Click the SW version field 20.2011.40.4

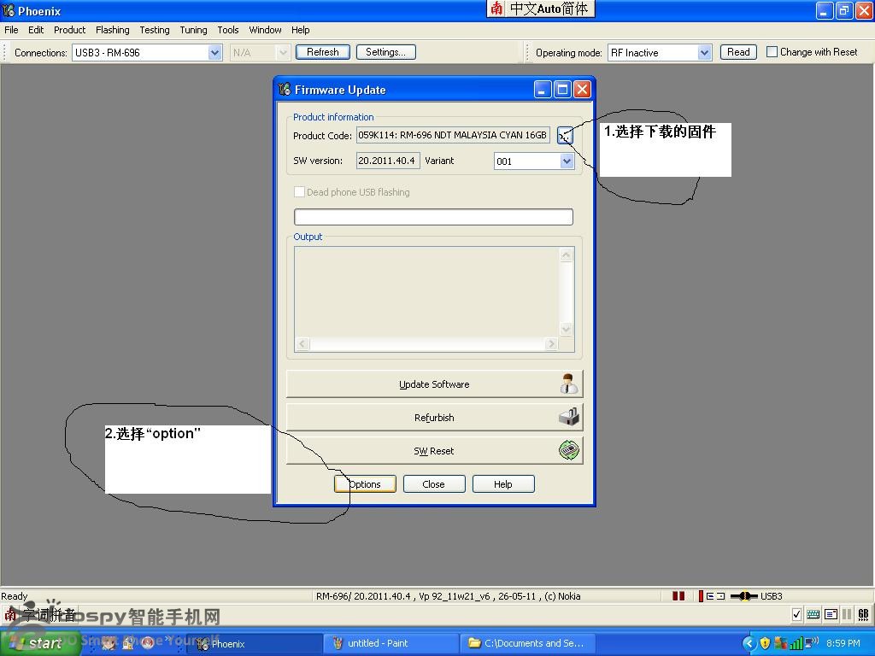tap(388, 161)
